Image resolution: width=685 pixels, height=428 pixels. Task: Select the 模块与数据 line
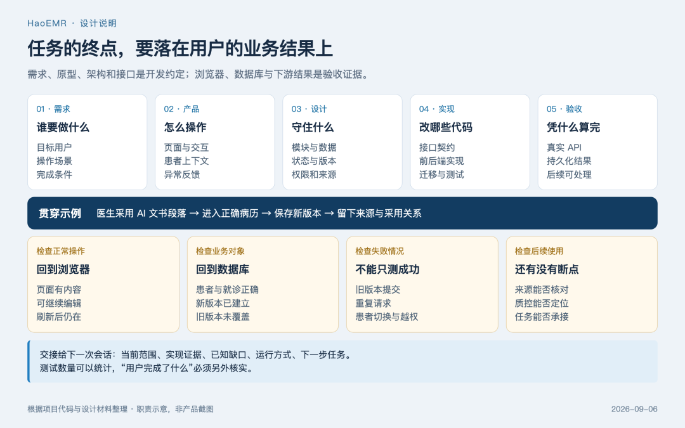point(314,148)
